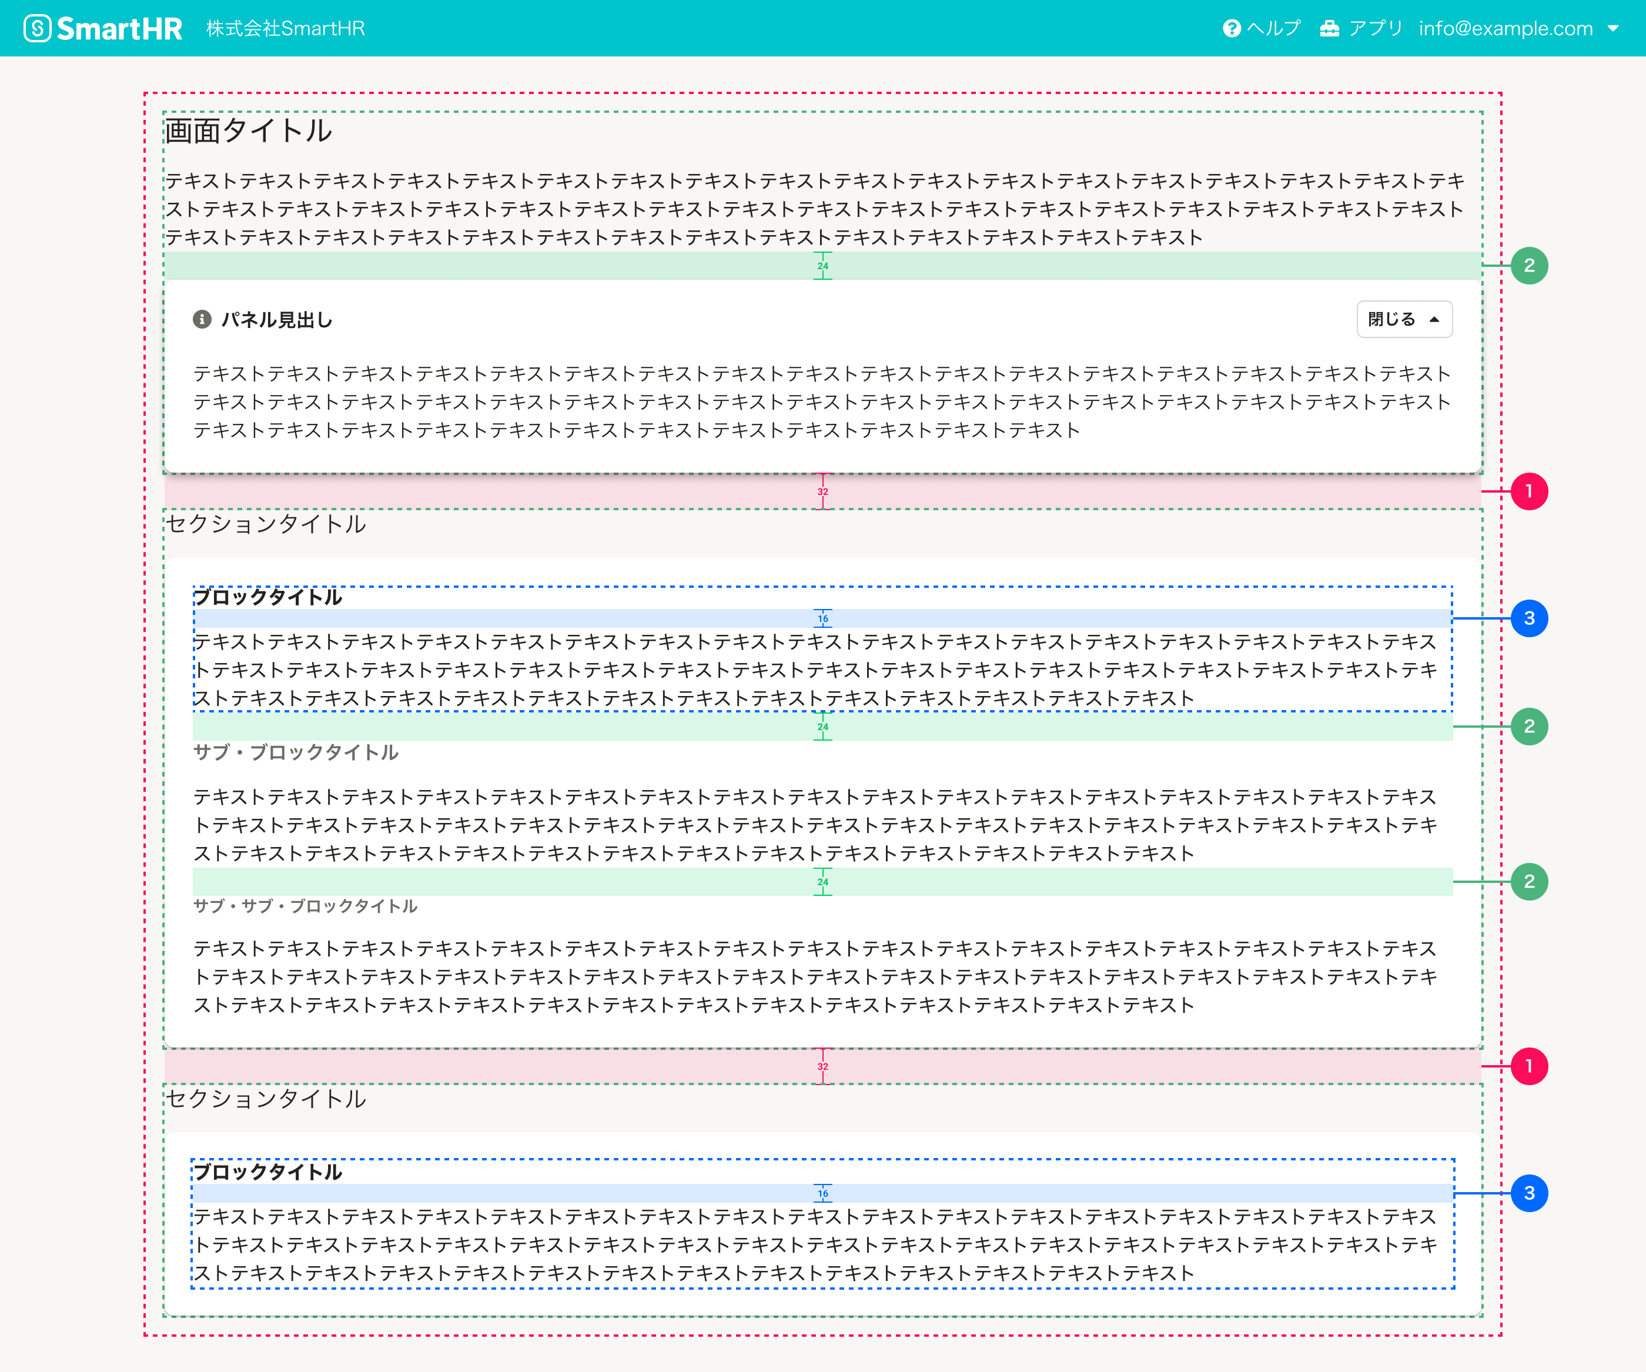
Task: Click the lower blue badge numbered 3
Action: coord(1528,1193)
